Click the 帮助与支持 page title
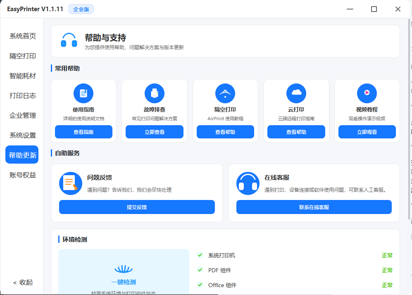The image size is (412, 295). click(105, 38)
